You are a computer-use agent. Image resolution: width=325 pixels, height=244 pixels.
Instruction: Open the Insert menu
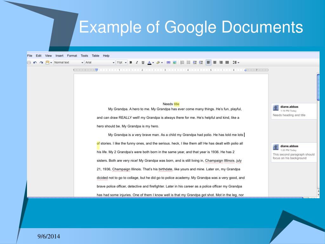(x=59, y=56)
